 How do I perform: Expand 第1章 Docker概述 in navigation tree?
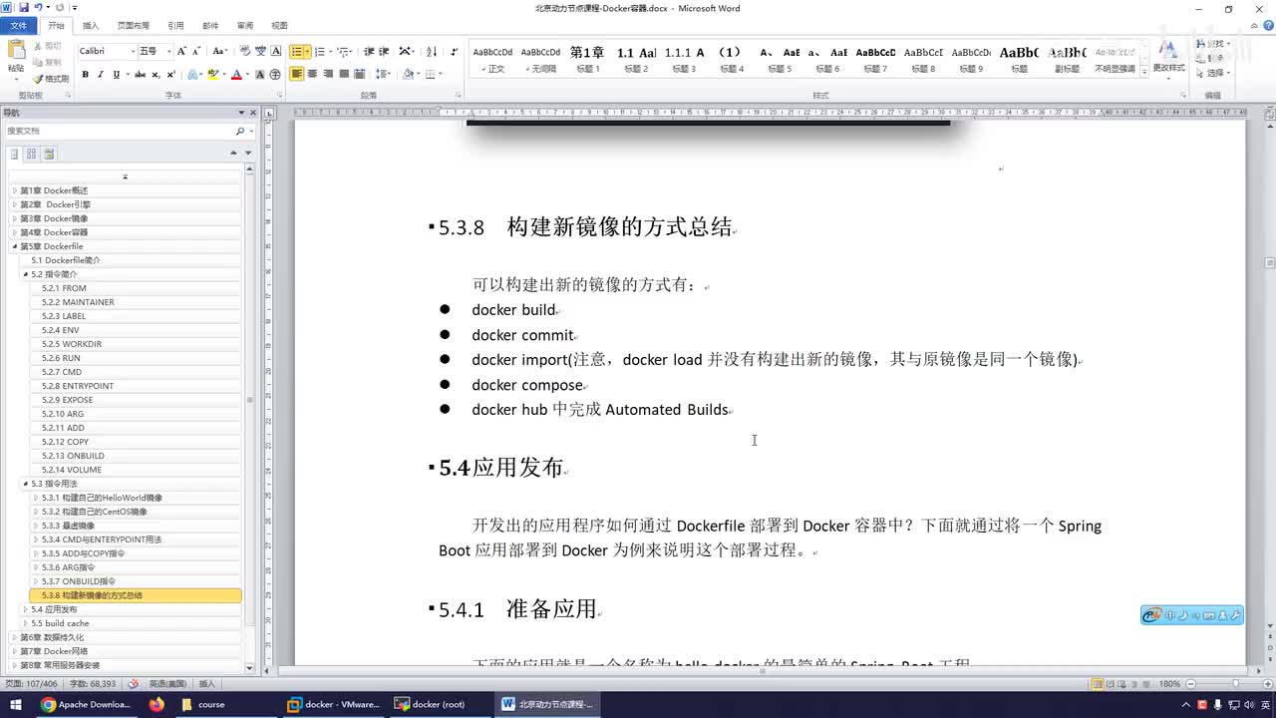15,190
